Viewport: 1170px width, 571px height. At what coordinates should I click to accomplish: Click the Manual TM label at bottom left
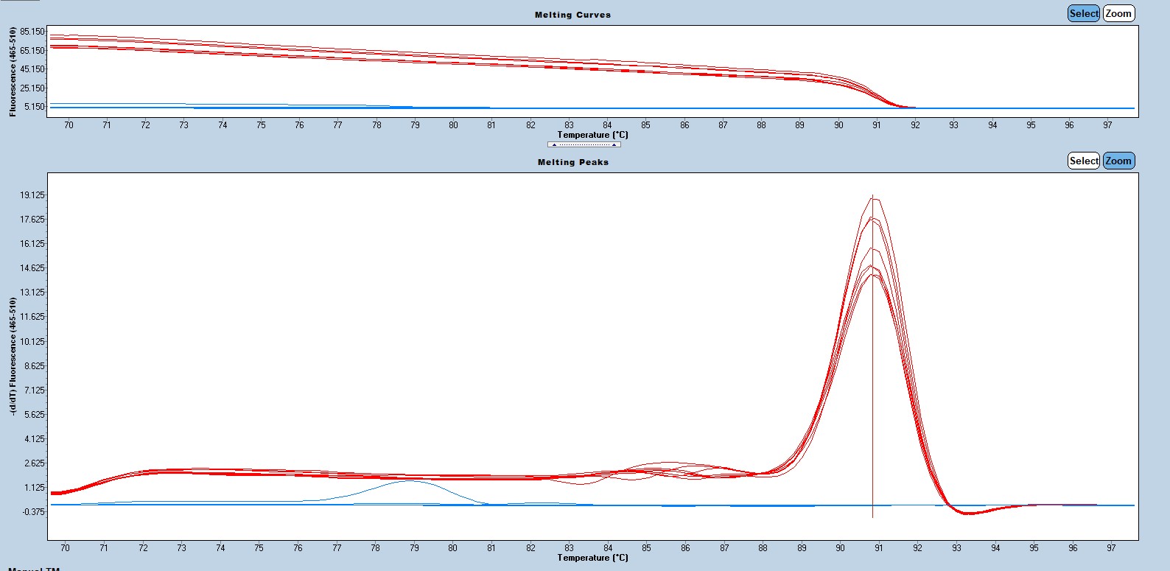34,569
